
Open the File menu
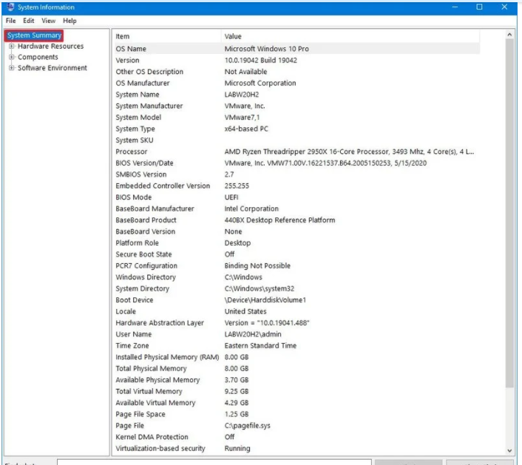10,21
